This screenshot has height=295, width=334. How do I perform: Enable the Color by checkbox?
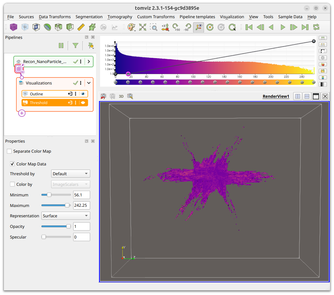[12, 184]
